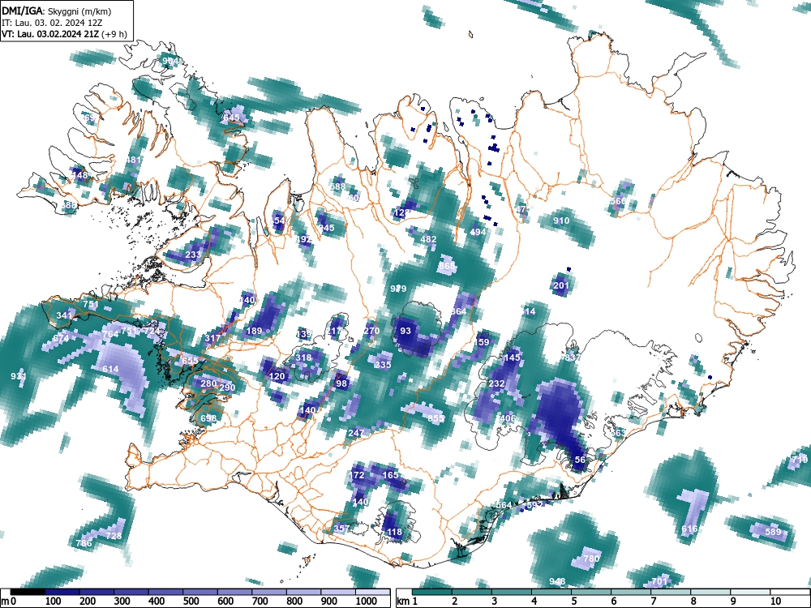Click the '100' label on meter legend

[54, 601]
